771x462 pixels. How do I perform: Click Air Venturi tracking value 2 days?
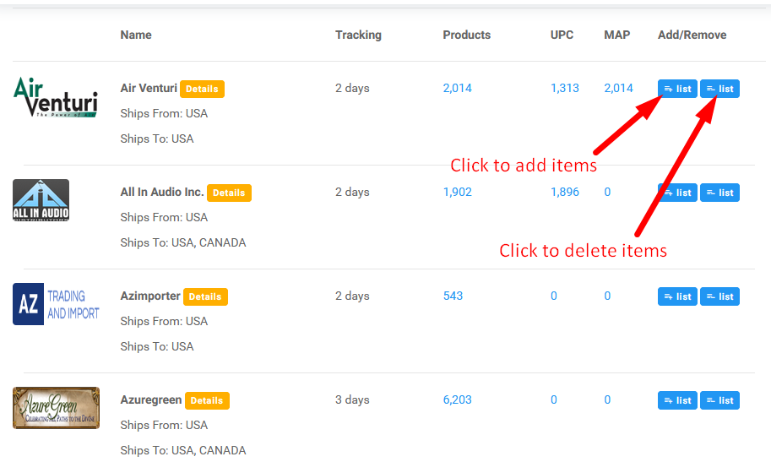[x=352, y=88]
